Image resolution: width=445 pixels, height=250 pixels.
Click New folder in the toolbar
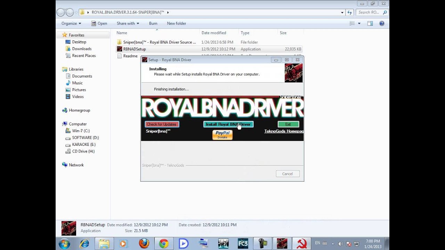click(x=176, y=23)
